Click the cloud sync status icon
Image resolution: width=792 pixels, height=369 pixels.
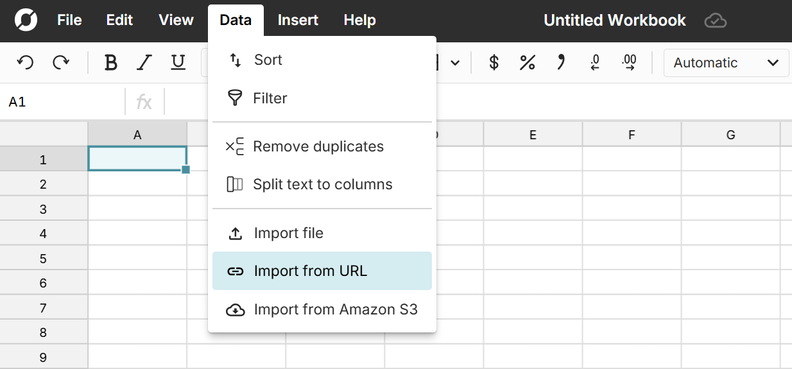click(715, 21)
